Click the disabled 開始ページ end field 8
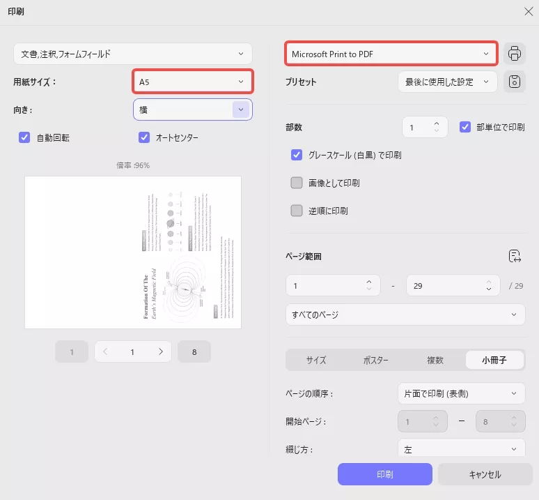The height and width of the screenshot is (500, 539). [501, 421]
